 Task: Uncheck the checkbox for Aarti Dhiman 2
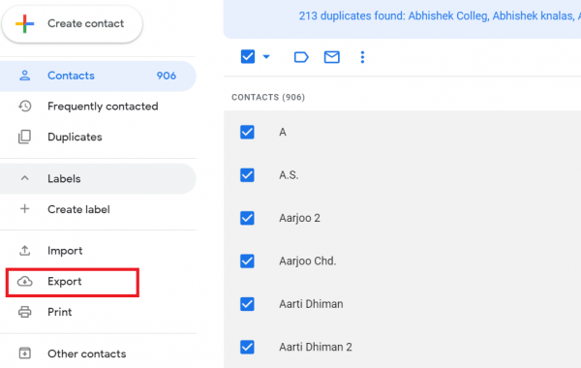click(x=247, y=347)
